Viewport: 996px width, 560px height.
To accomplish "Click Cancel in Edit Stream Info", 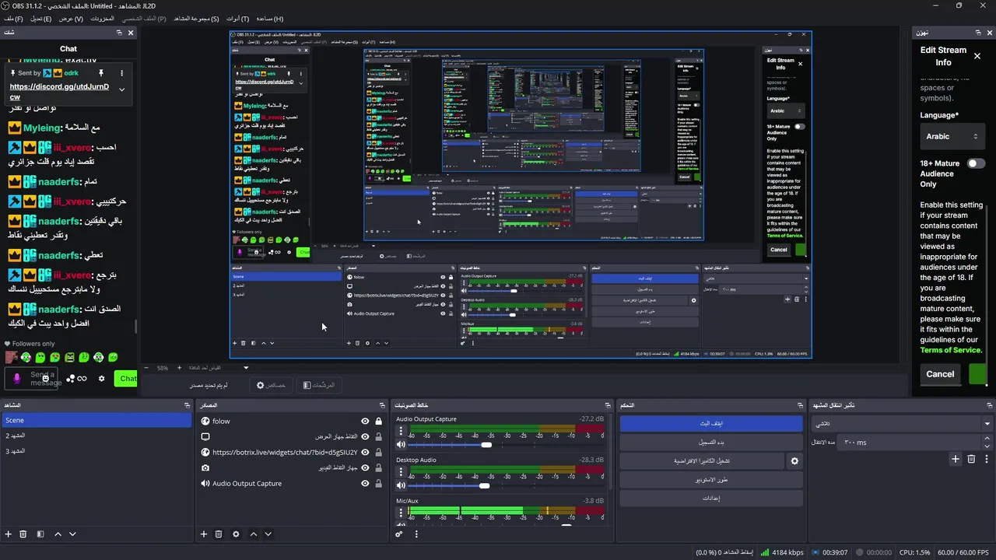I will [940, 374].
